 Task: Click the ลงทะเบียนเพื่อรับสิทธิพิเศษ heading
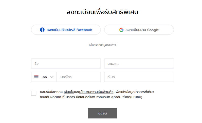click(x=102, y=12)
